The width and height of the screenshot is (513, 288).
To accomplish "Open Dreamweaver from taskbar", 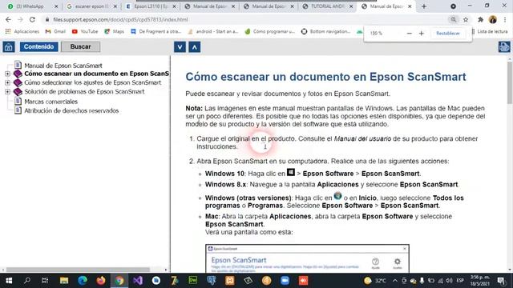I will coord(193,281).
